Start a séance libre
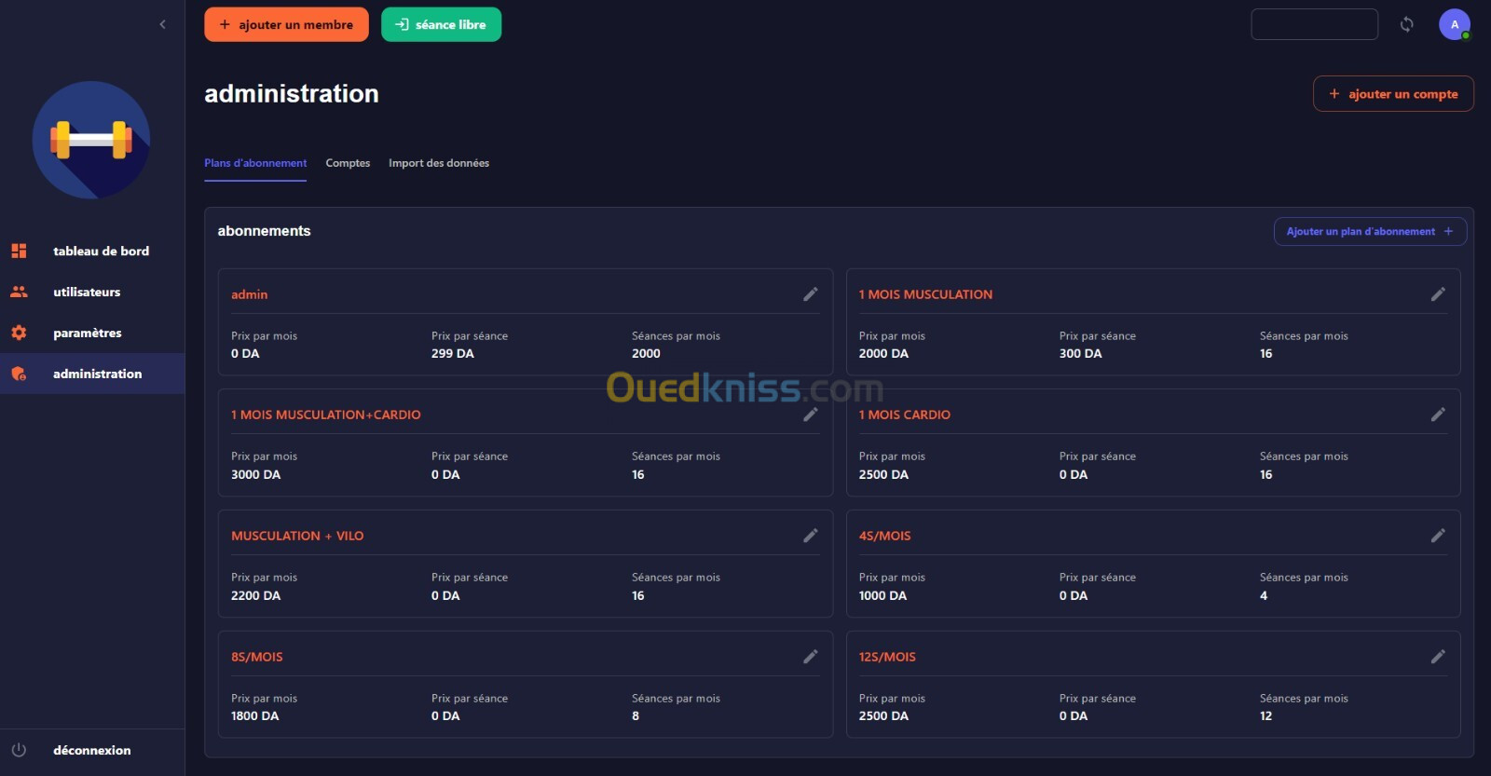 [x=441, y=24]
